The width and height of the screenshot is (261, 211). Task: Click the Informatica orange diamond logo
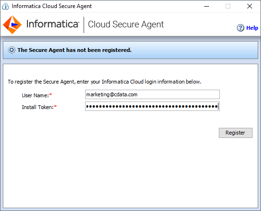12,25
